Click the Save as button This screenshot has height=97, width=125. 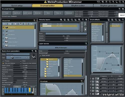pyautogui.click(x=59, y=13)
